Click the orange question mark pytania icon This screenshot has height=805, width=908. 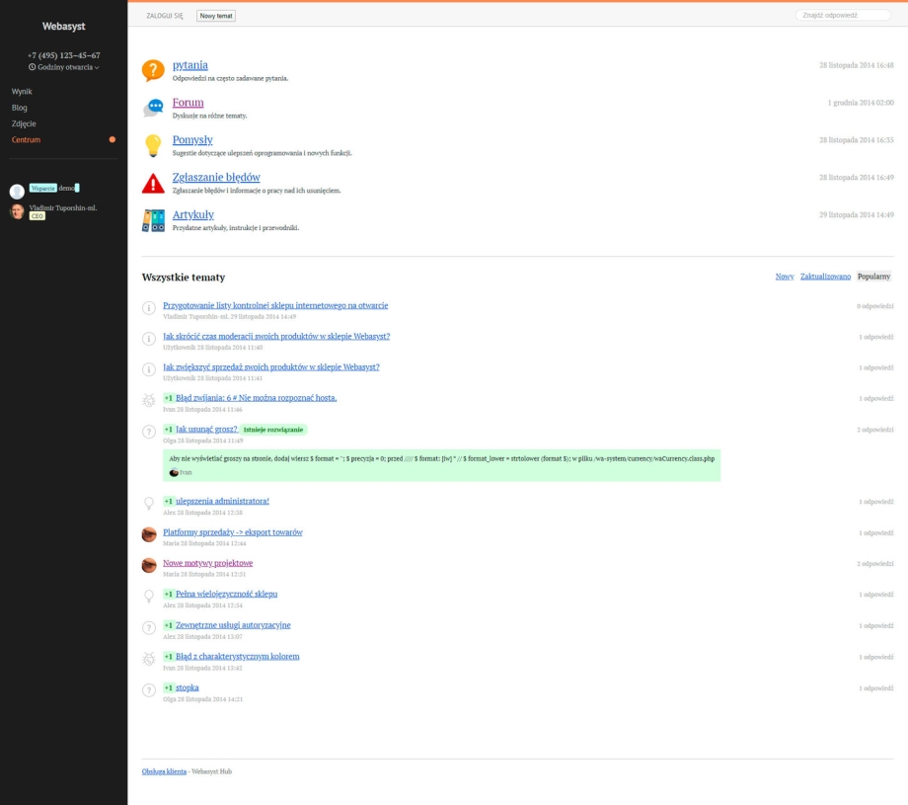153,70
